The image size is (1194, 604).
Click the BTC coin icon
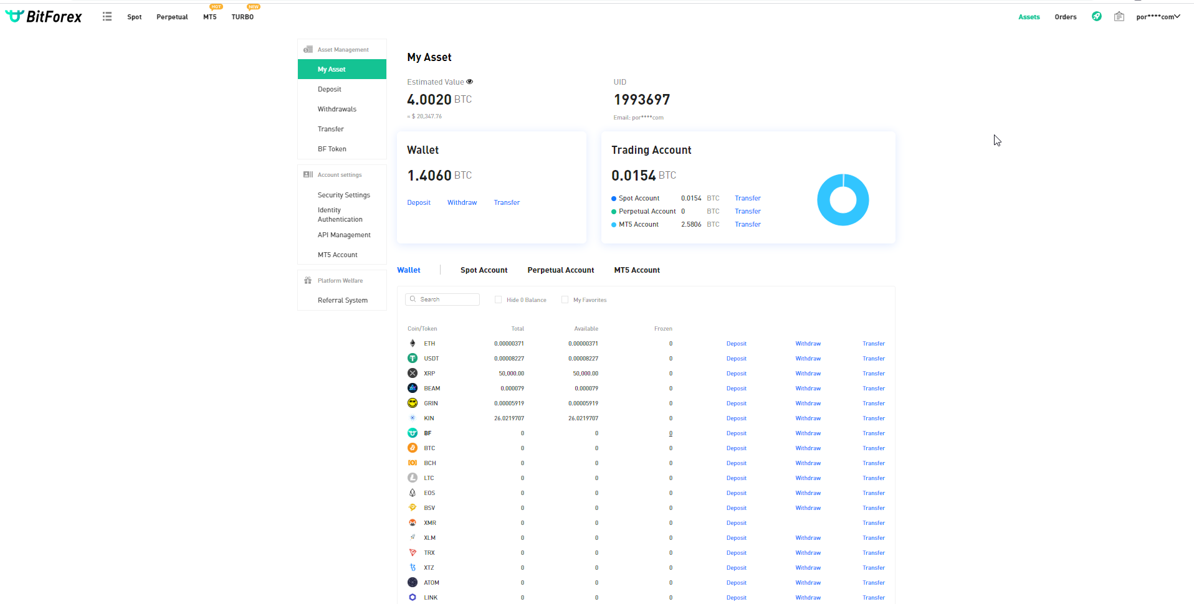coord(413,448)
